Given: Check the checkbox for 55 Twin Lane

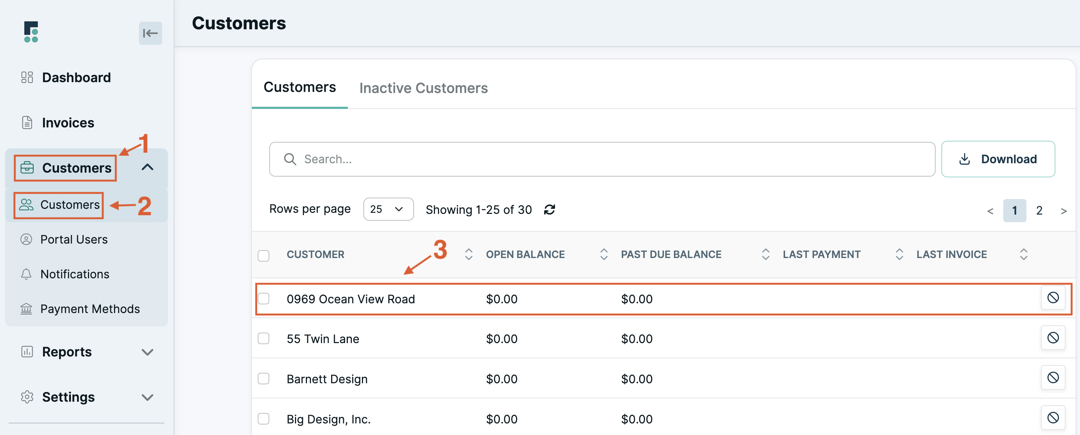Looking at the screenshot, I should (x=264, y=339).
